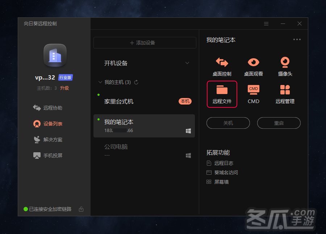The image size is (326, 234).
Task: Launch the remote CMD tool
Action: [254, 94]
